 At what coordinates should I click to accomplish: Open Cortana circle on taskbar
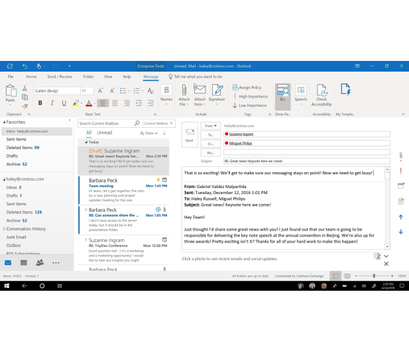click(x=42, y=286)
